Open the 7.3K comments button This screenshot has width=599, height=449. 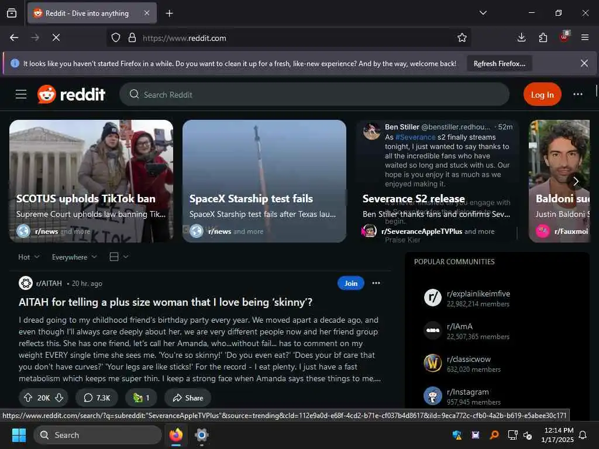coord(97,398)
